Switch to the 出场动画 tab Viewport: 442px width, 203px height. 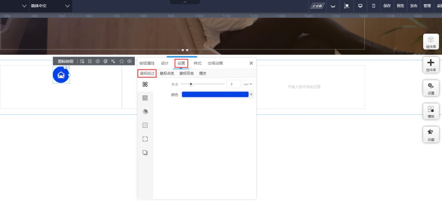click(215, 63)
